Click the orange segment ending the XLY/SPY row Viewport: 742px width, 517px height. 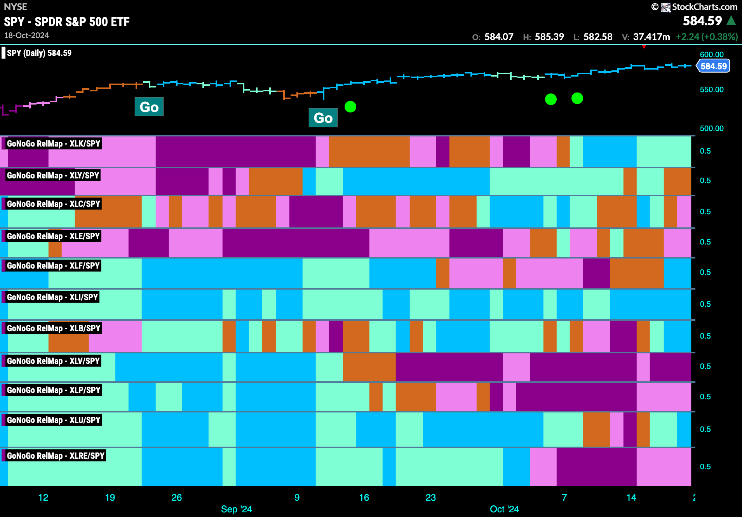point(678,181)
